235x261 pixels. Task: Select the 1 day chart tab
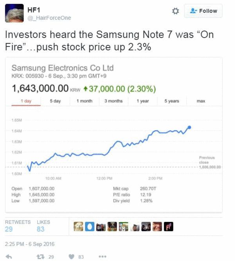27,101
